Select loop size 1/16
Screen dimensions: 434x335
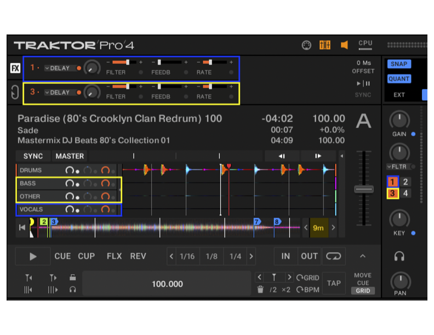(x=187, y=256)
